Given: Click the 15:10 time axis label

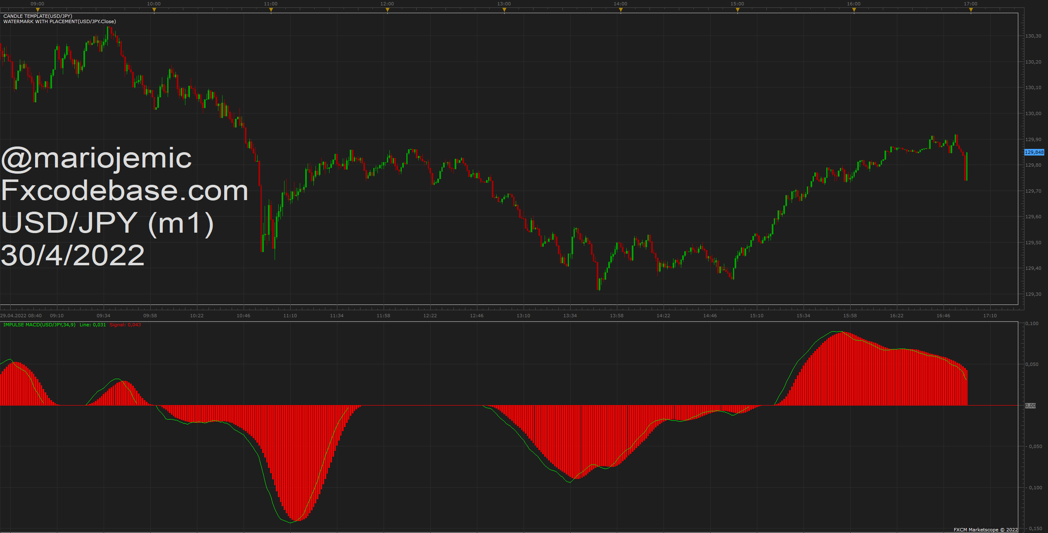Looking at the screenshot, I should [x=757, y=316].
